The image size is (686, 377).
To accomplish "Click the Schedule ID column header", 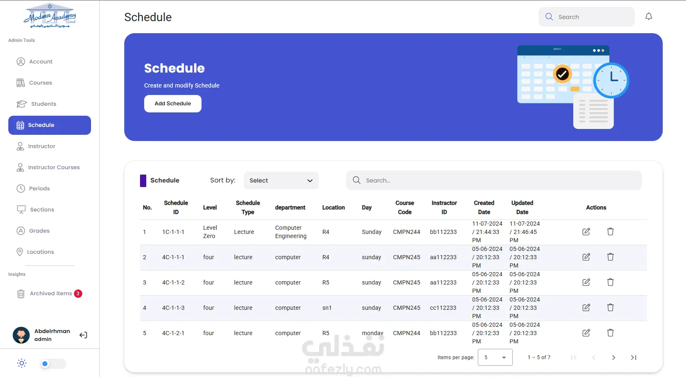I will pos(176,207).
